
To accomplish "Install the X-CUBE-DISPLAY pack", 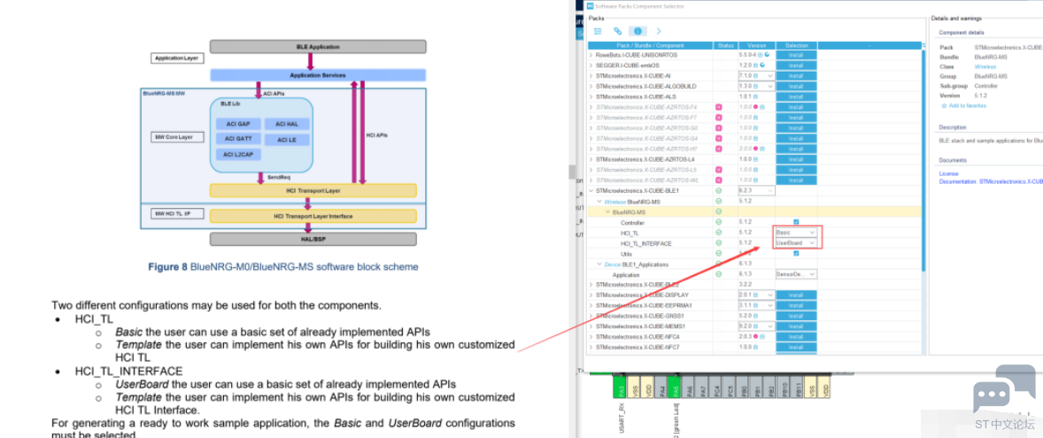I will click(x=796, y=296).
